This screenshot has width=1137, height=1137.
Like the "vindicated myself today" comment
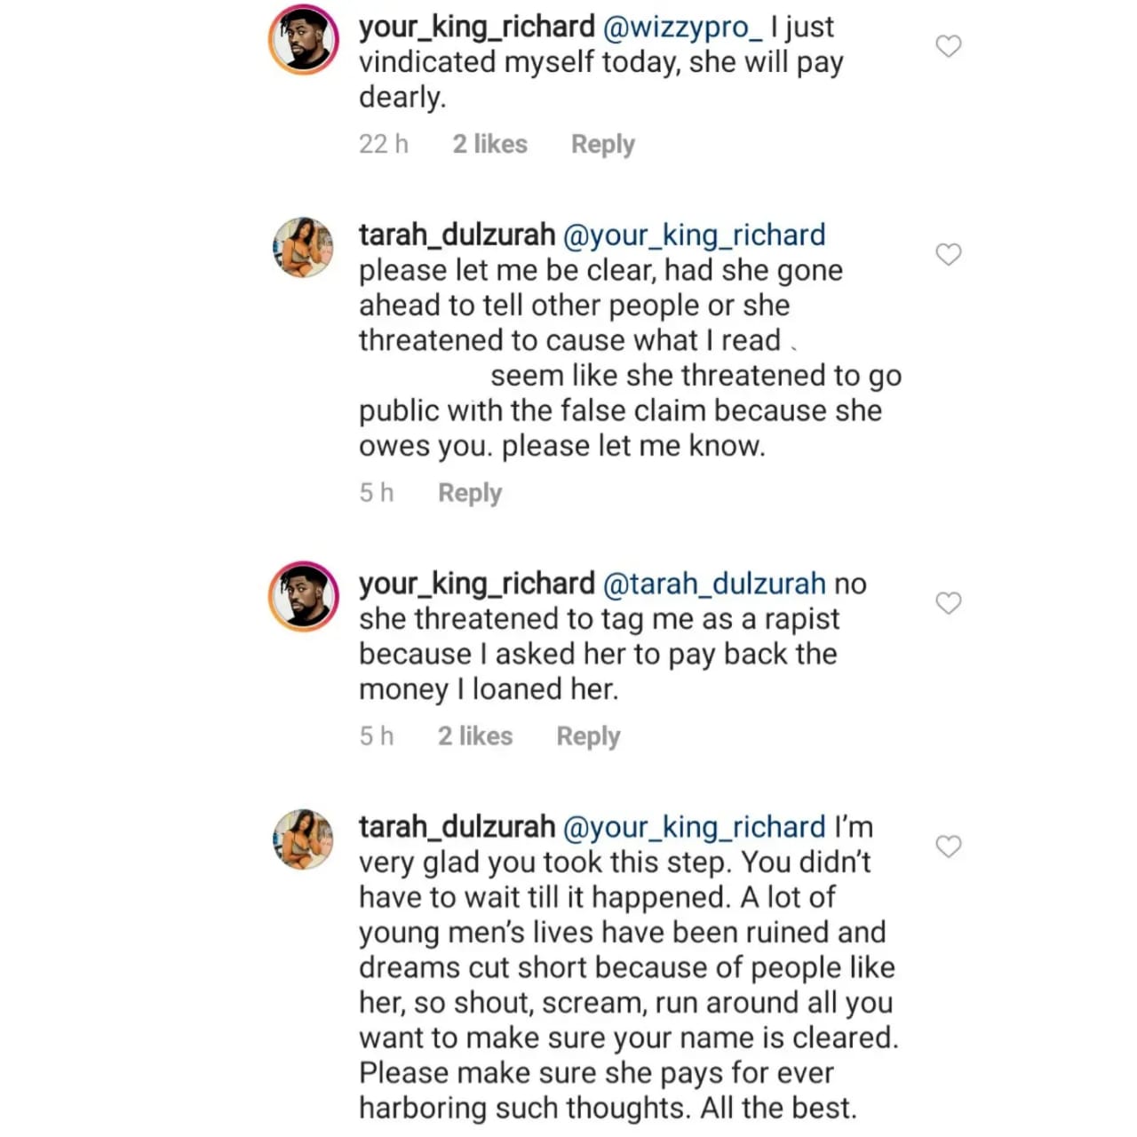coord(949,46)
